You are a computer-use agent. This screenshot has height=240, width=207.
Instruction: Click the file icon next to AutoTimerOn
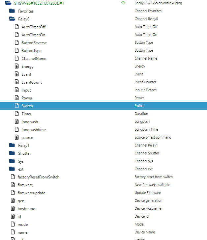point(17,35)
